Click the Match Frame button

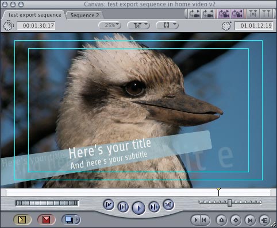click(264, 220)
